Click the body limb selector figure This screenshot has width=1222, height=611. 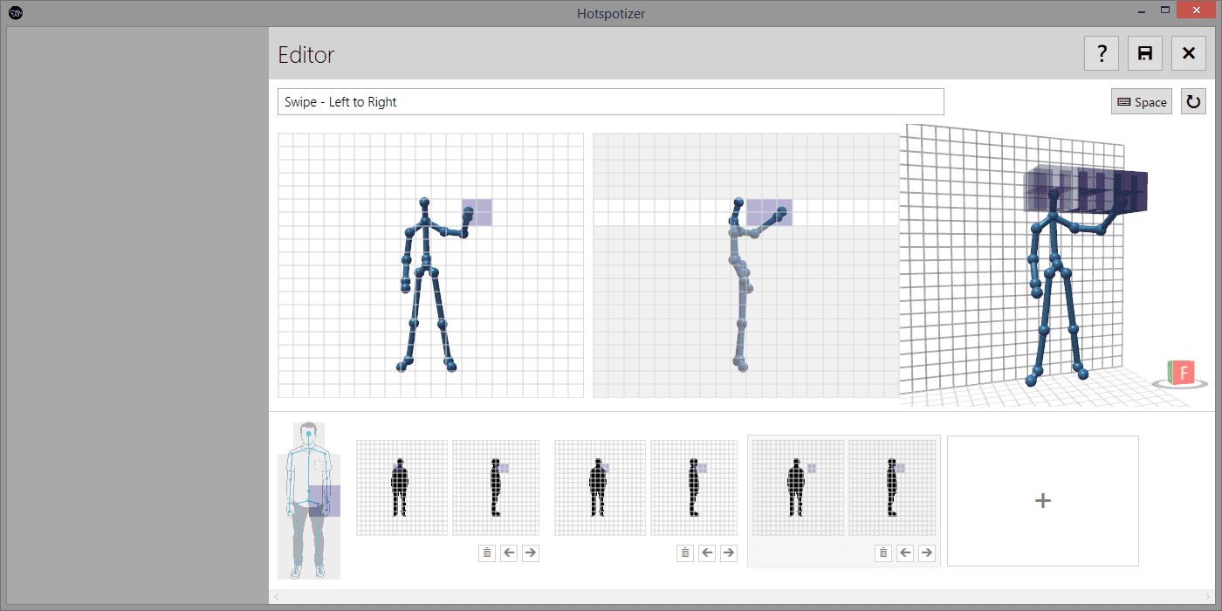[308, 501]
